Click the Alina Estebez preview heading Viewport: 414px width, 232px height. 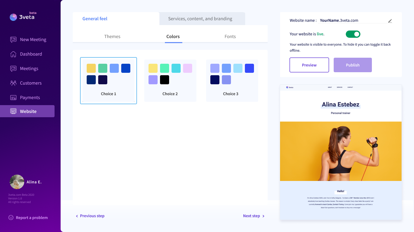(341, 105)
